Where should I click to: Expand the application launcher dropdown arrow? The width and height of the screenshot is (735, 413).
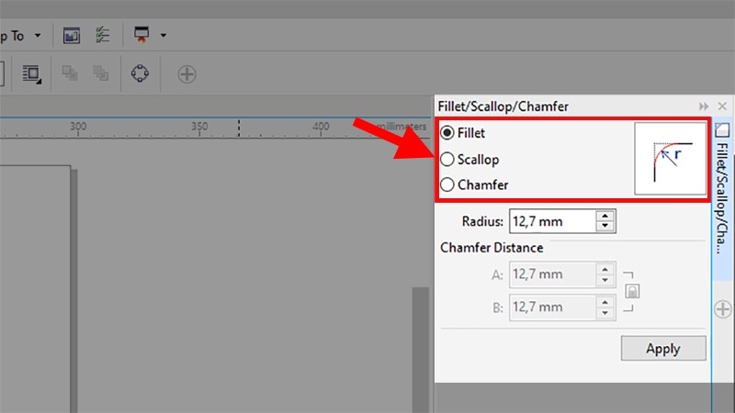164,35
